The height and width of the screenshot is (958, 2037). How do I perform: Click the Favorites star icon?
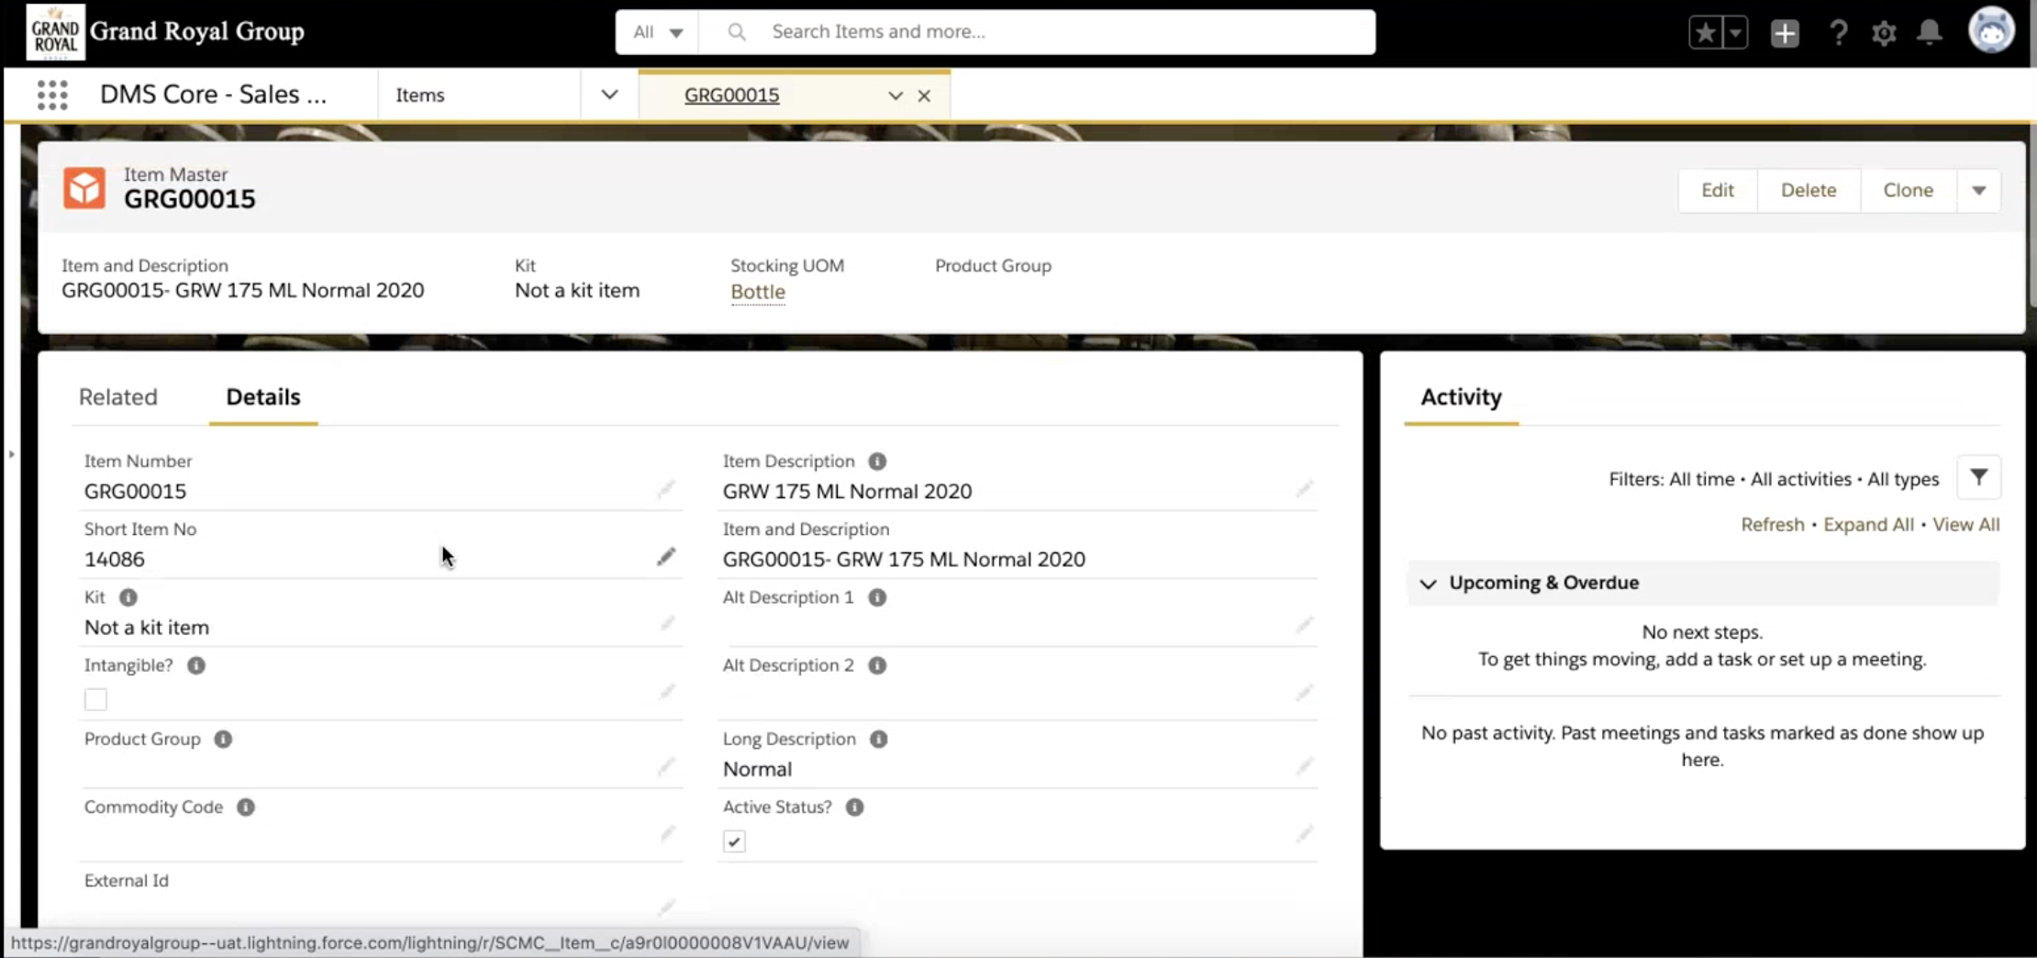point(1705,33)
